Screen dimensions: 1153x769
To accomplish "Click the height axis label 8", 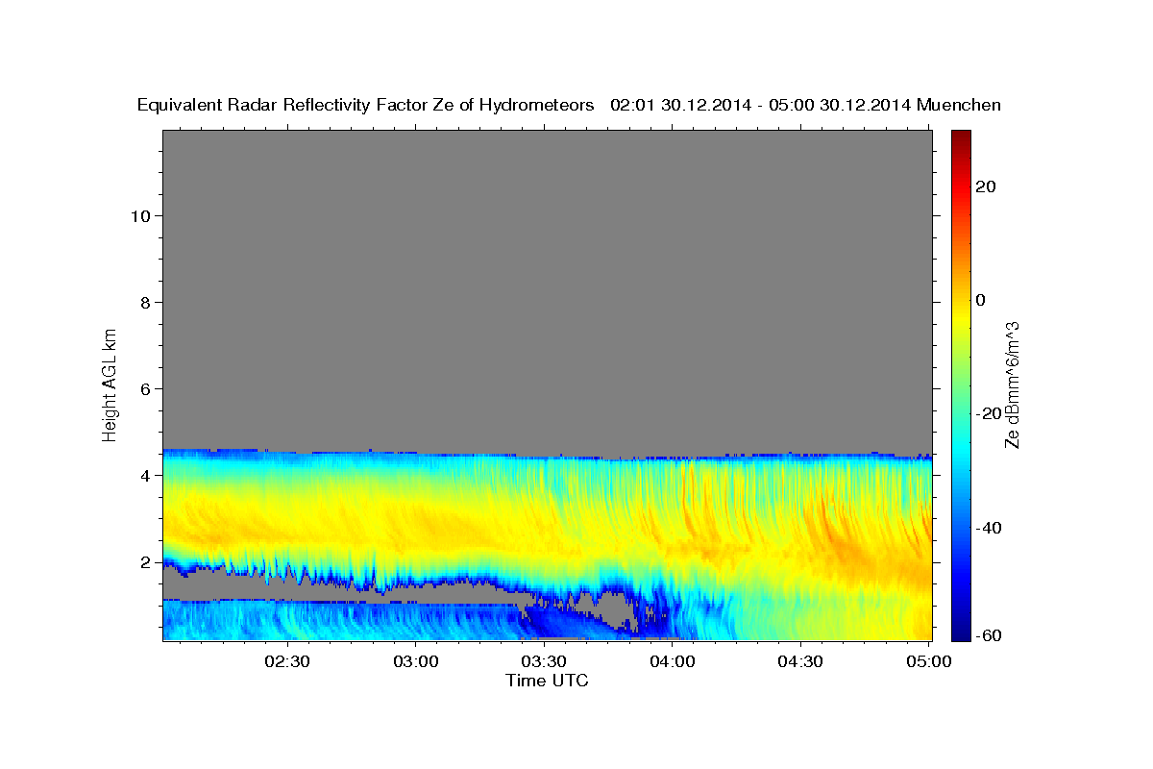I will tap(147, 302).
